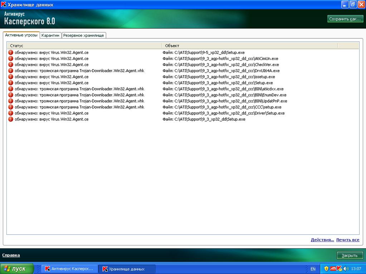
Task: Minimize the Хранилище данных window
Action: (x=345, y=4)
